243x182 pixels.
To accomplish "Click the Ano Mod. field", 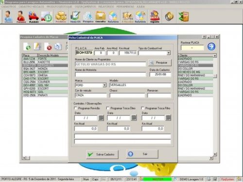I will click(x=112, y=53).
